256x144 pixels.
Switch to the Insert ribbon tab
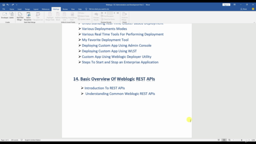20,9
